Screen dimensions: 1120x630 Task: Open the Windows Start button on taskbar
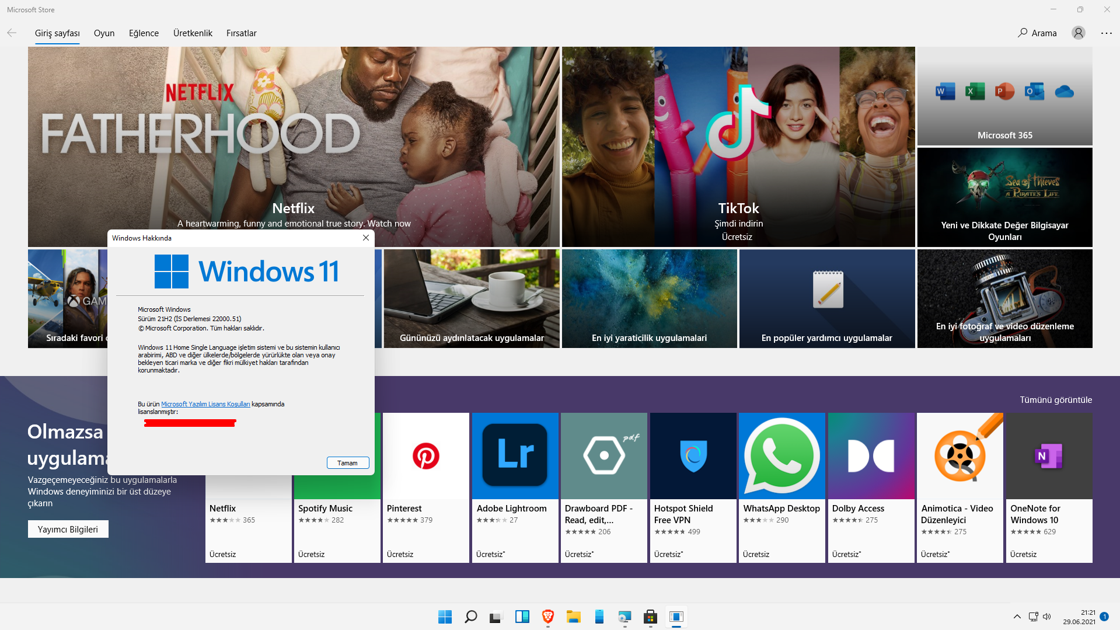tap(445, 617)
